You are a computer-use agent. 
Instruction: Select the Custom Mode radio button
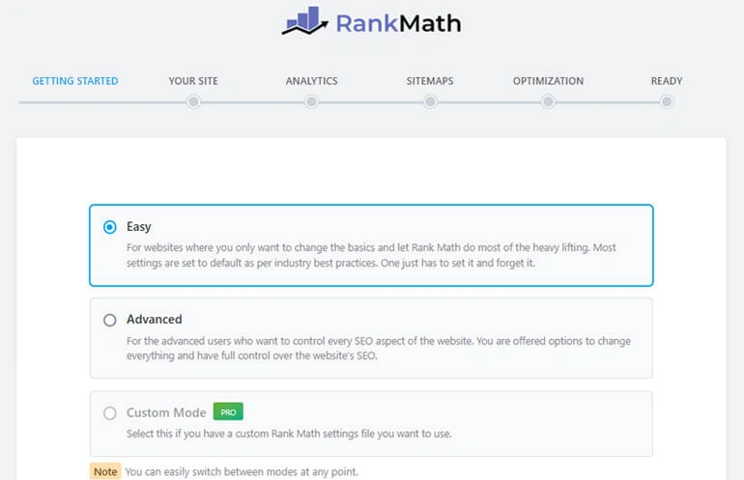(109, 413)
